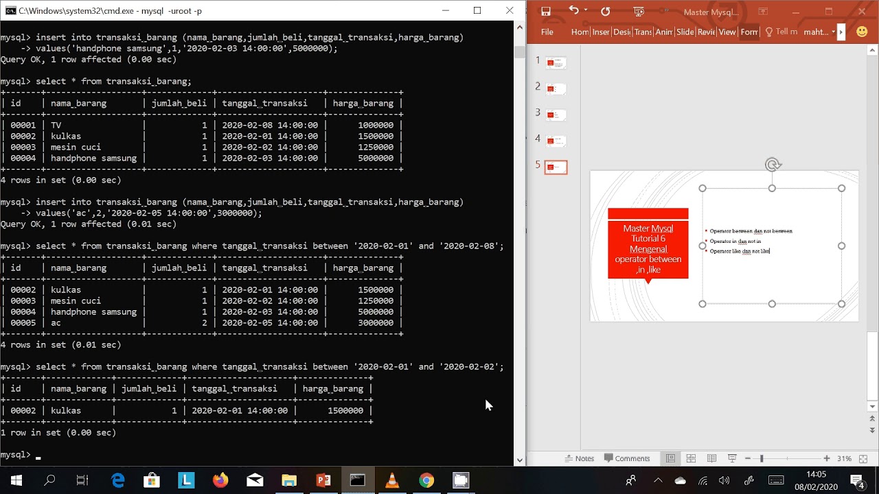
Task: Fit slide to current window icon
Action: pos(862,458)
